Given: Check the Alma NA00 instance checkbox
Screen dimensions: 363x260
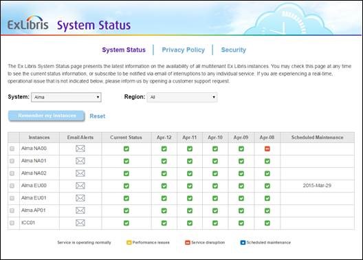Looking at the screenshot, I should coord(12,149).
